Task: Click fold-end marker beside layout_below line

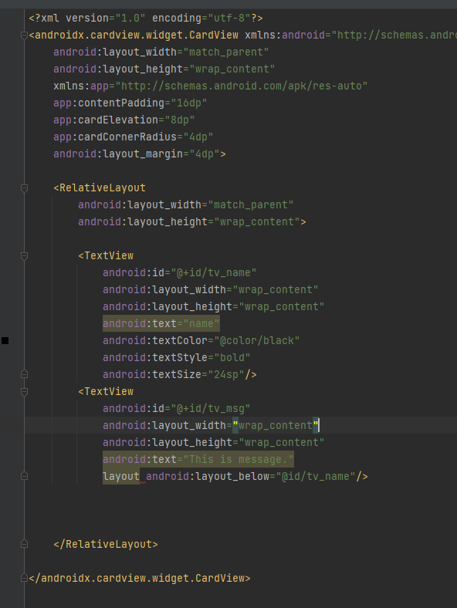Action: point(24,477)
